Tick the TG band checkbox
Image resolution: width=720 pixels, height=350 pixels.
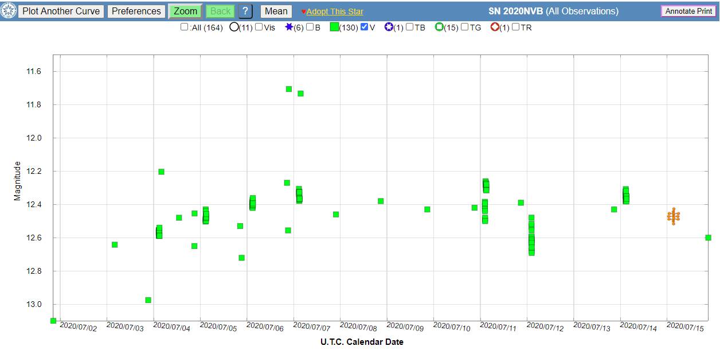(x=465, y=27)
